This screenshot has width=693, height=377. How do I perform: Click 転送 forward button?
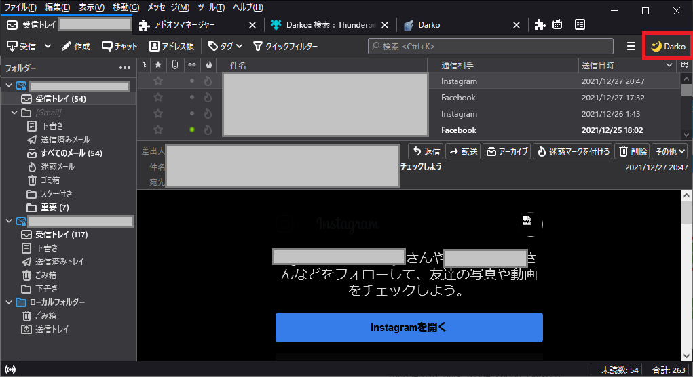tap(463, 151)
